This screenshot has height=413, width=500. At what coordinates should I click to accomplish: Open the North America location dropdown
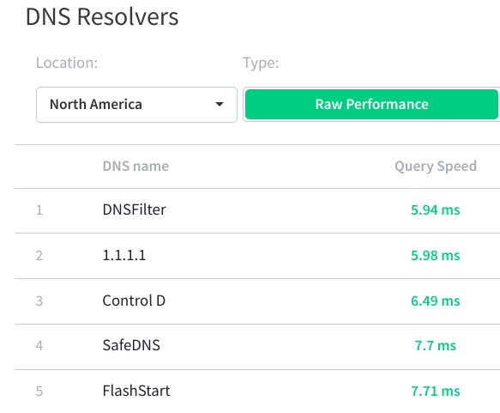[x=136, y=105]
